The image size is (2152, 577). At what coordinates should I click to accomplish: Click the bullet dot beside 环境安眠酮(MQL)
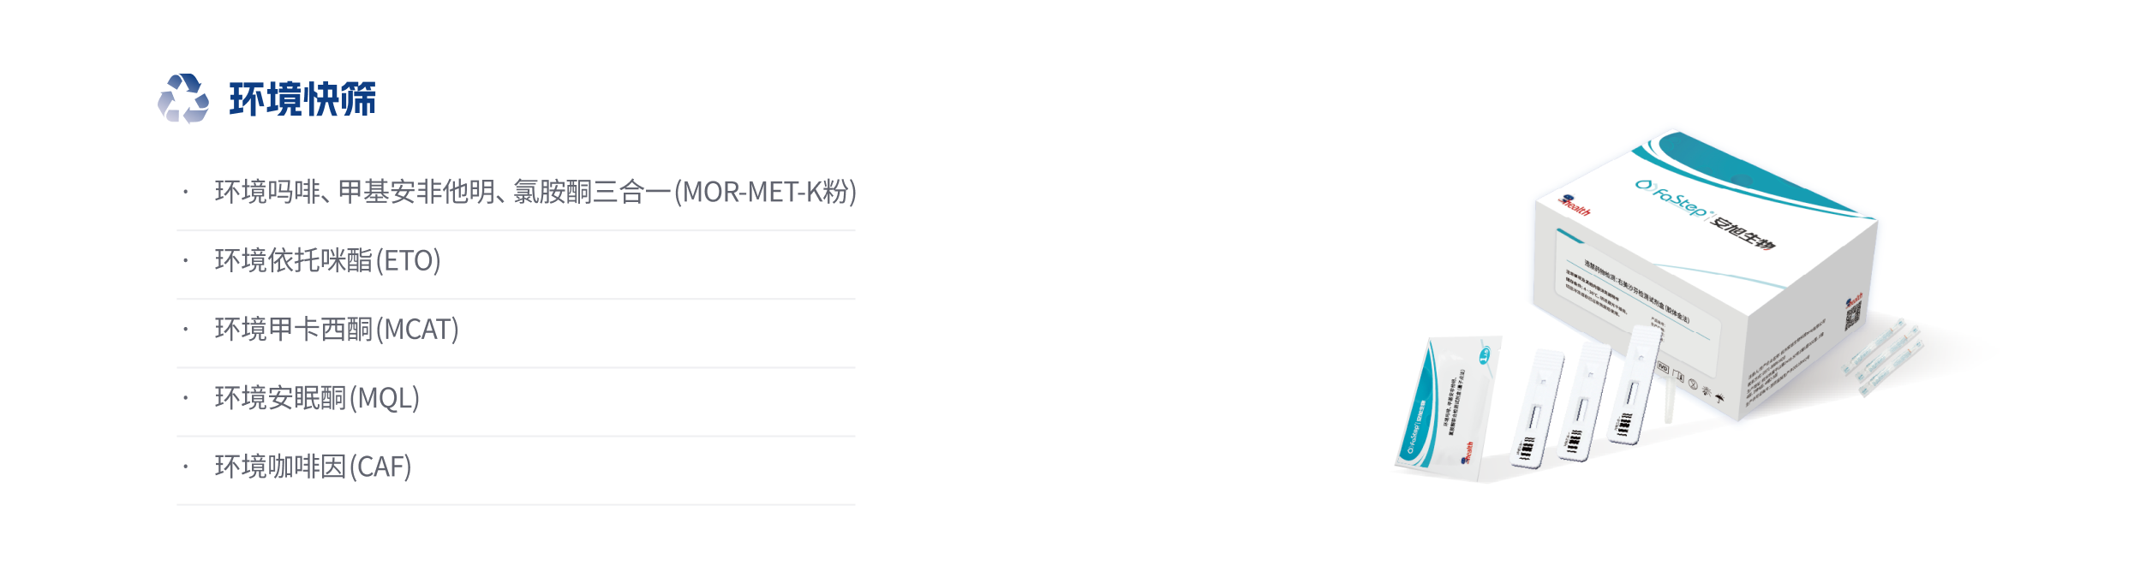click(185, 398)
